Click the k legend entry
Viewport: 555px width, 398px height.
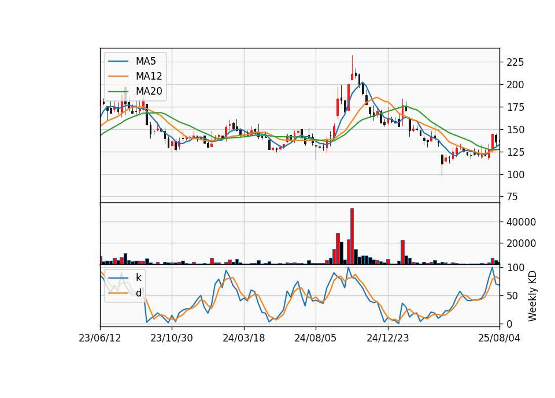click(x=125, y=277)
